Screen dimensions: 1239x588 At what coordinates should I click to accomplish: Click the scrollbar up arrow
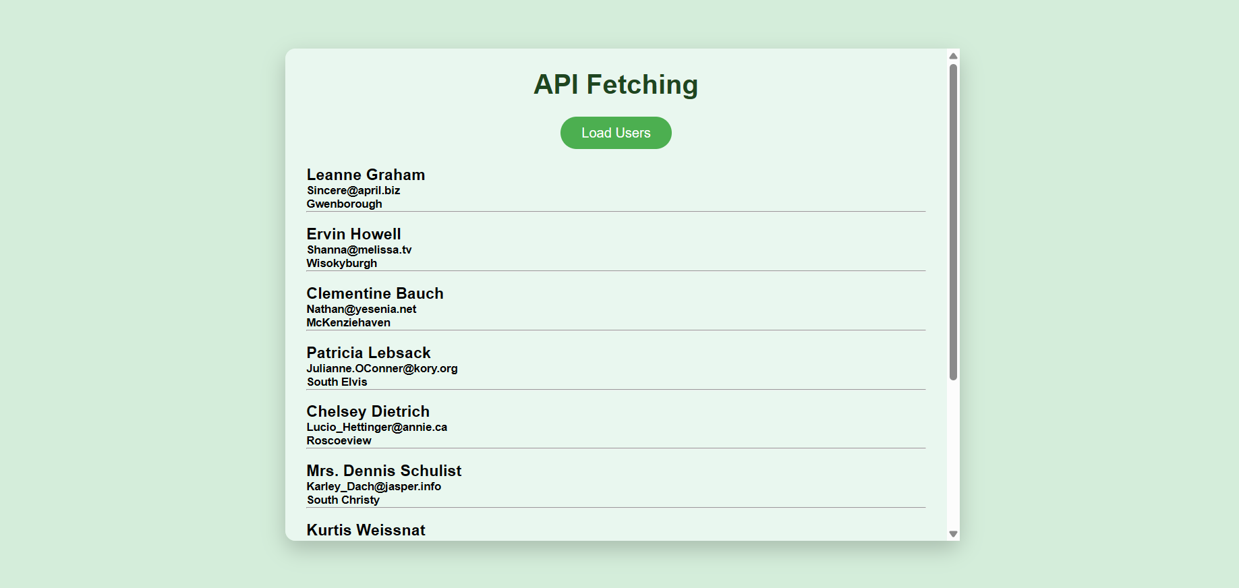pos(953,56)
